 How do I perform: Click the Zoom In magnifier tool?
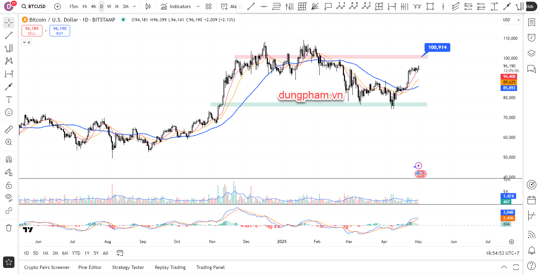[9, 142]
